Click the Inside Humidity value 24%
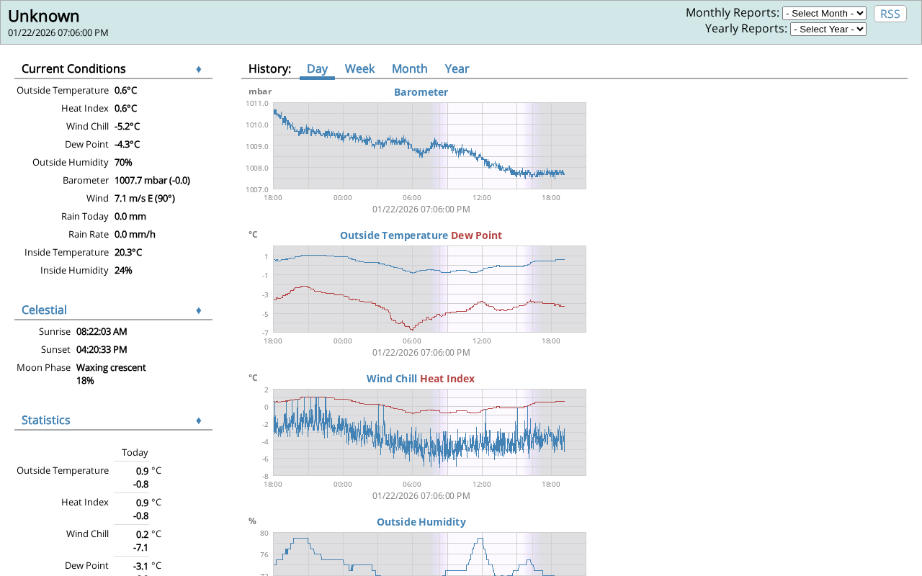 tap(123, 271)
